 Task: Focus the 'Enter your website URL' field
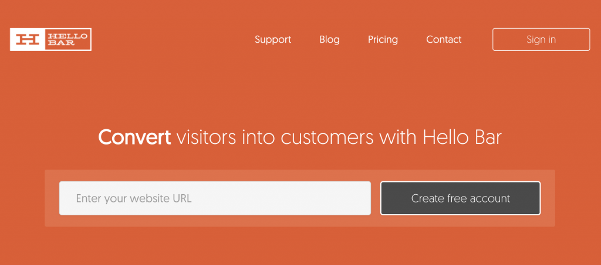tap(215, 198)
